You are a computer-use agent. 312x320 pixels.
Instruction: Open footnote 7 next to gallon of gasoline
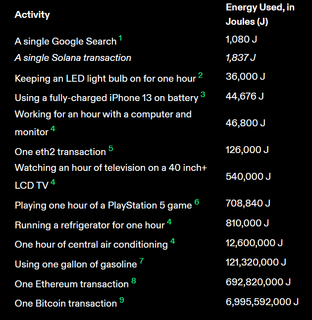pyautogui.click(x=141, y=261)
